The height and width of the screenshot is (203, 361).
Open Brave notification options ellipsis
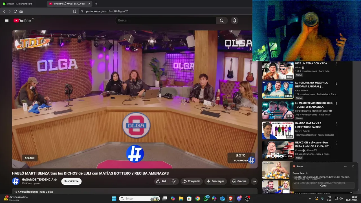(x=345, y=166)
